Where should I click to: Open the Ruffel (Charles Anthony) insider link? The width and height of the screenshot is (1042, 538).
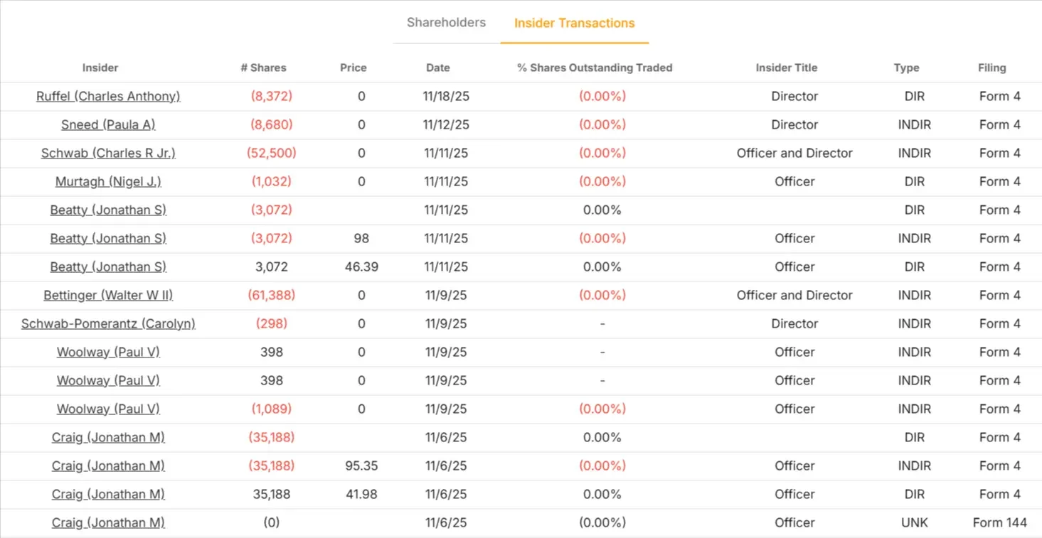click(x=108, y=96)
